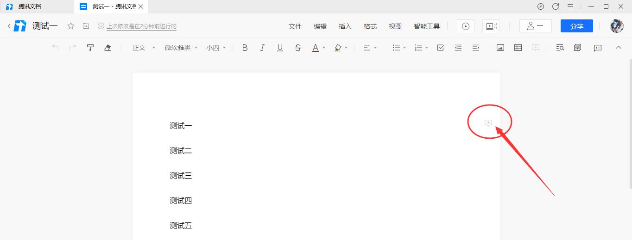Click the move to folder icon
Image resolution: width=632 pixels, height=240 pixels.
86,26
